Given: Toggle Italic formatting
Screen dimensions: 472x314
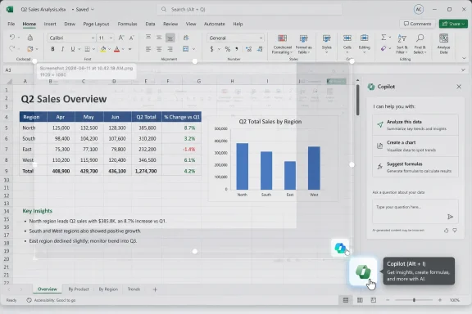Looking at the screenshot, I should click(x=62, y=49).
